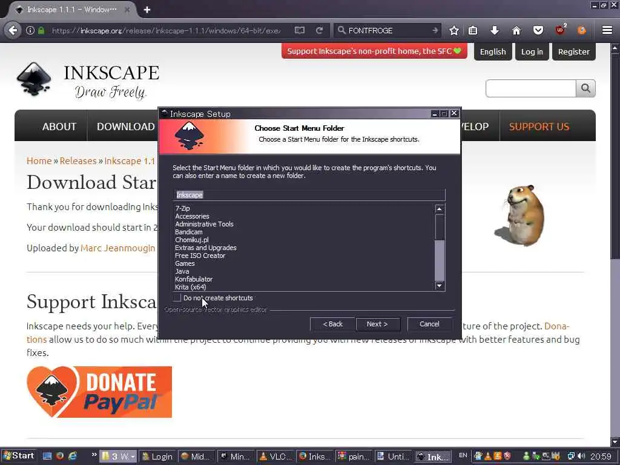Click the Donate PayPal banner
Screen dimensions: 620x465
click(99, 392)
